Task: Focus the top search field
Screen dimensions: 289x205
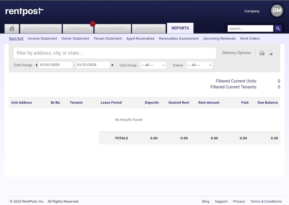Action: coord(250,28)
